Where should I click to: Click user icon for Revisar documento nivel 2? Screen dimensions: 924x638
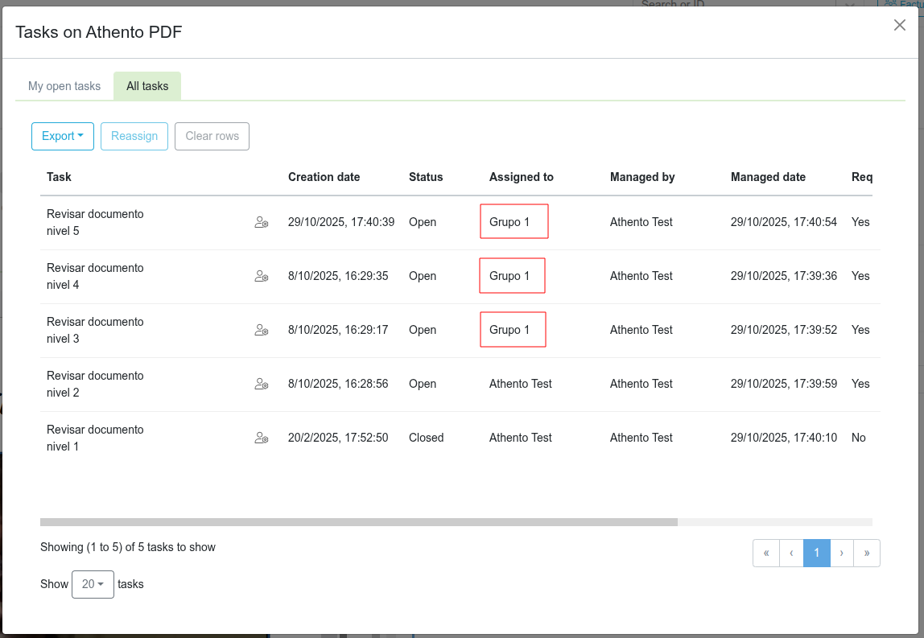coord(261,385)
